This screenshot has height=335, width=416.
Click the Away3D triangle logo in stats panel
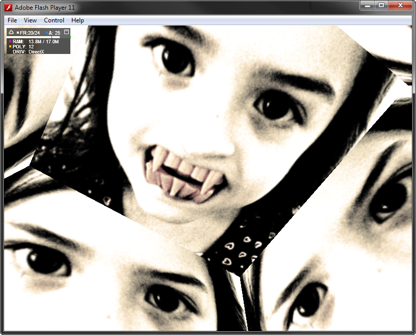[11, 33]
